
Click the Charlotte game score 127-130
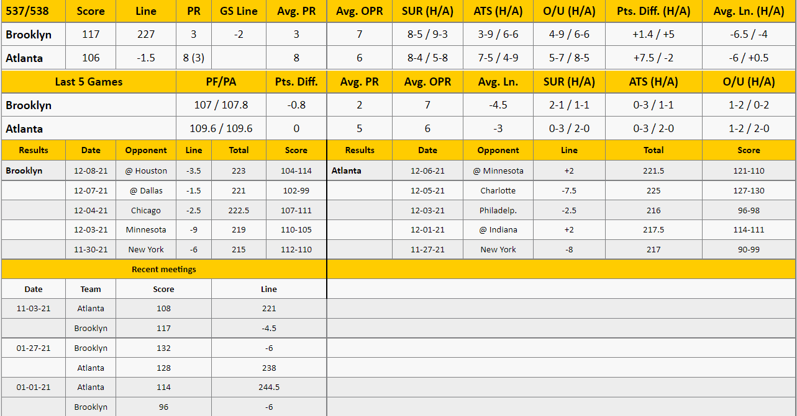(x=749, y=190)
